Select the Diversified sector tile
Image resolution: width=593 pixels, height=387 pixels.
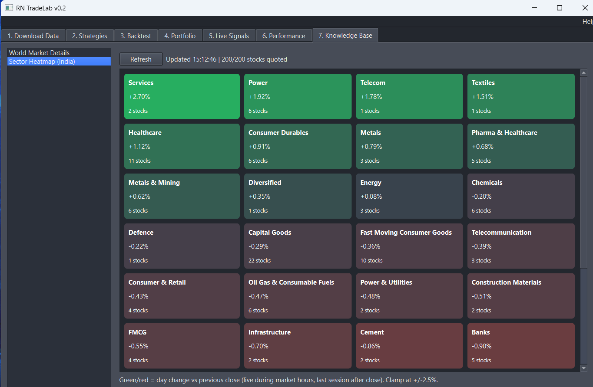pyautogui.click(x=298, y=196)
